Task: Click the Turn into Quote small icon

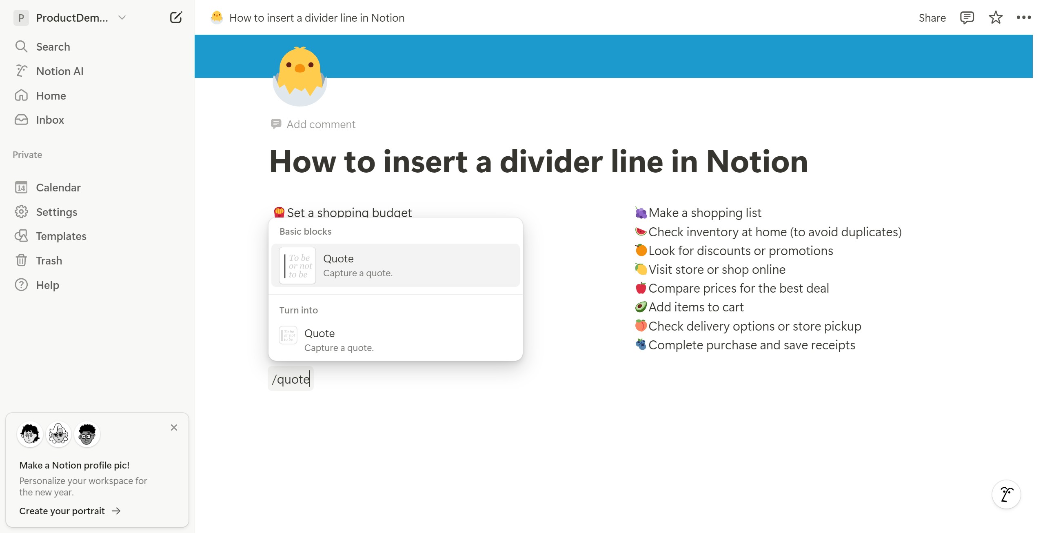Action: [288, 335]
